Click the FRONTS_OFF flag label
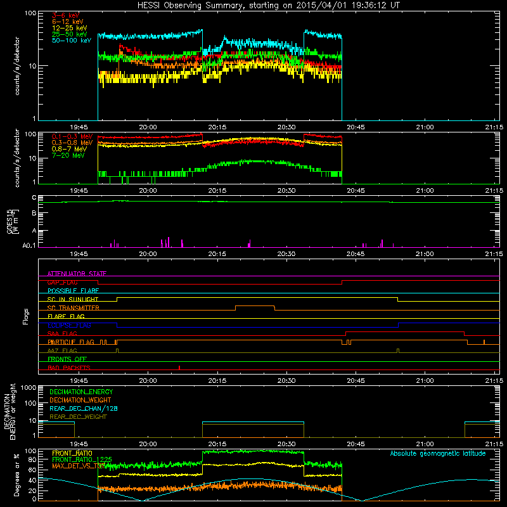The image size is (507, 507). (x=67, y=359)
